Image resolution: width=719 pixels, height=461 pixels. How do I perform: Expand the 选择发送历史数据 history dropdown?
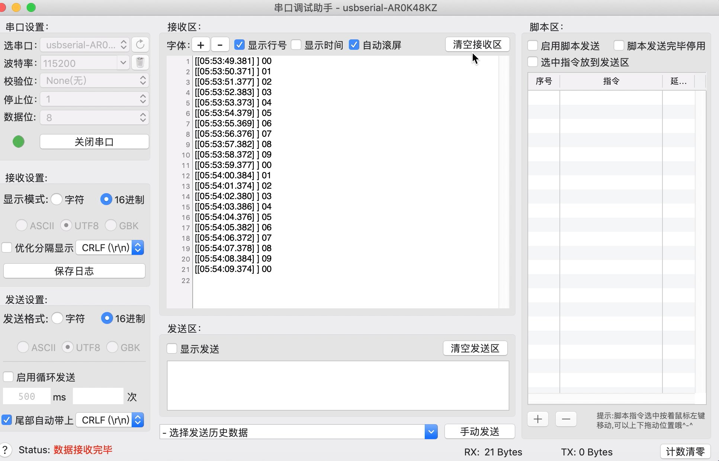coord(431,432)
